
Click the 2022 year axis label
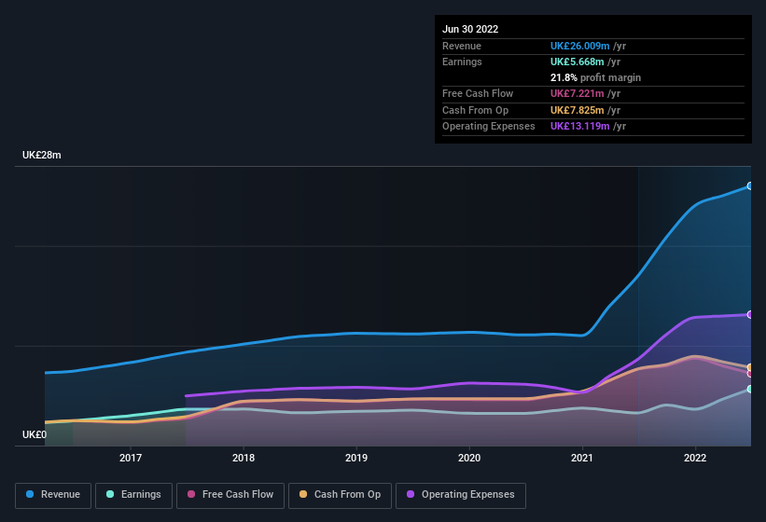pos(695,458)
